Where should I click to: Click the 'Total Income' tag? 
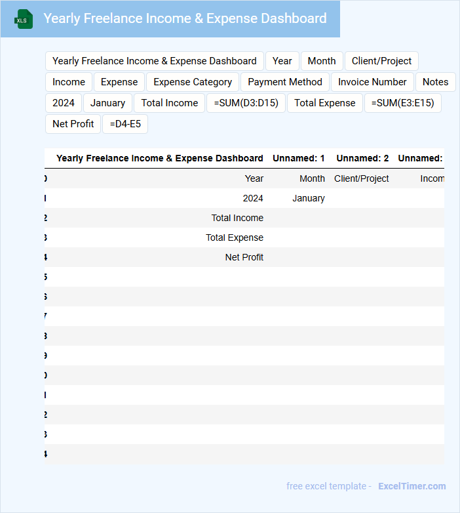[170, 103]
